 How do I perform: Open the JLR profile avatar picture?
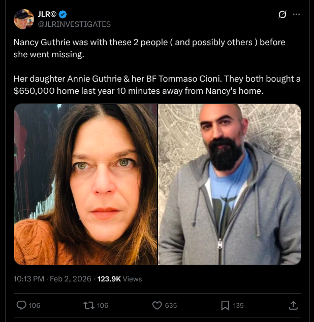point(24,19)
